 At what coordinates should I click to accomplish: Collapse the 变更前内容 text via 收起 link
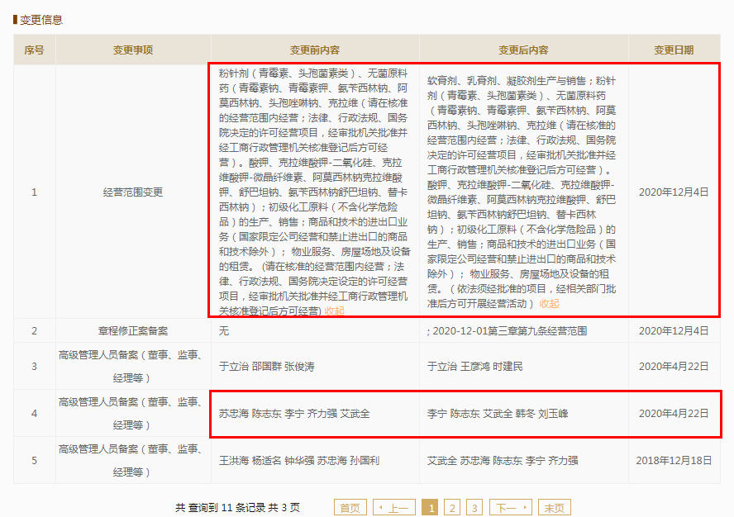pyautogui.click(x=334, y=311)
